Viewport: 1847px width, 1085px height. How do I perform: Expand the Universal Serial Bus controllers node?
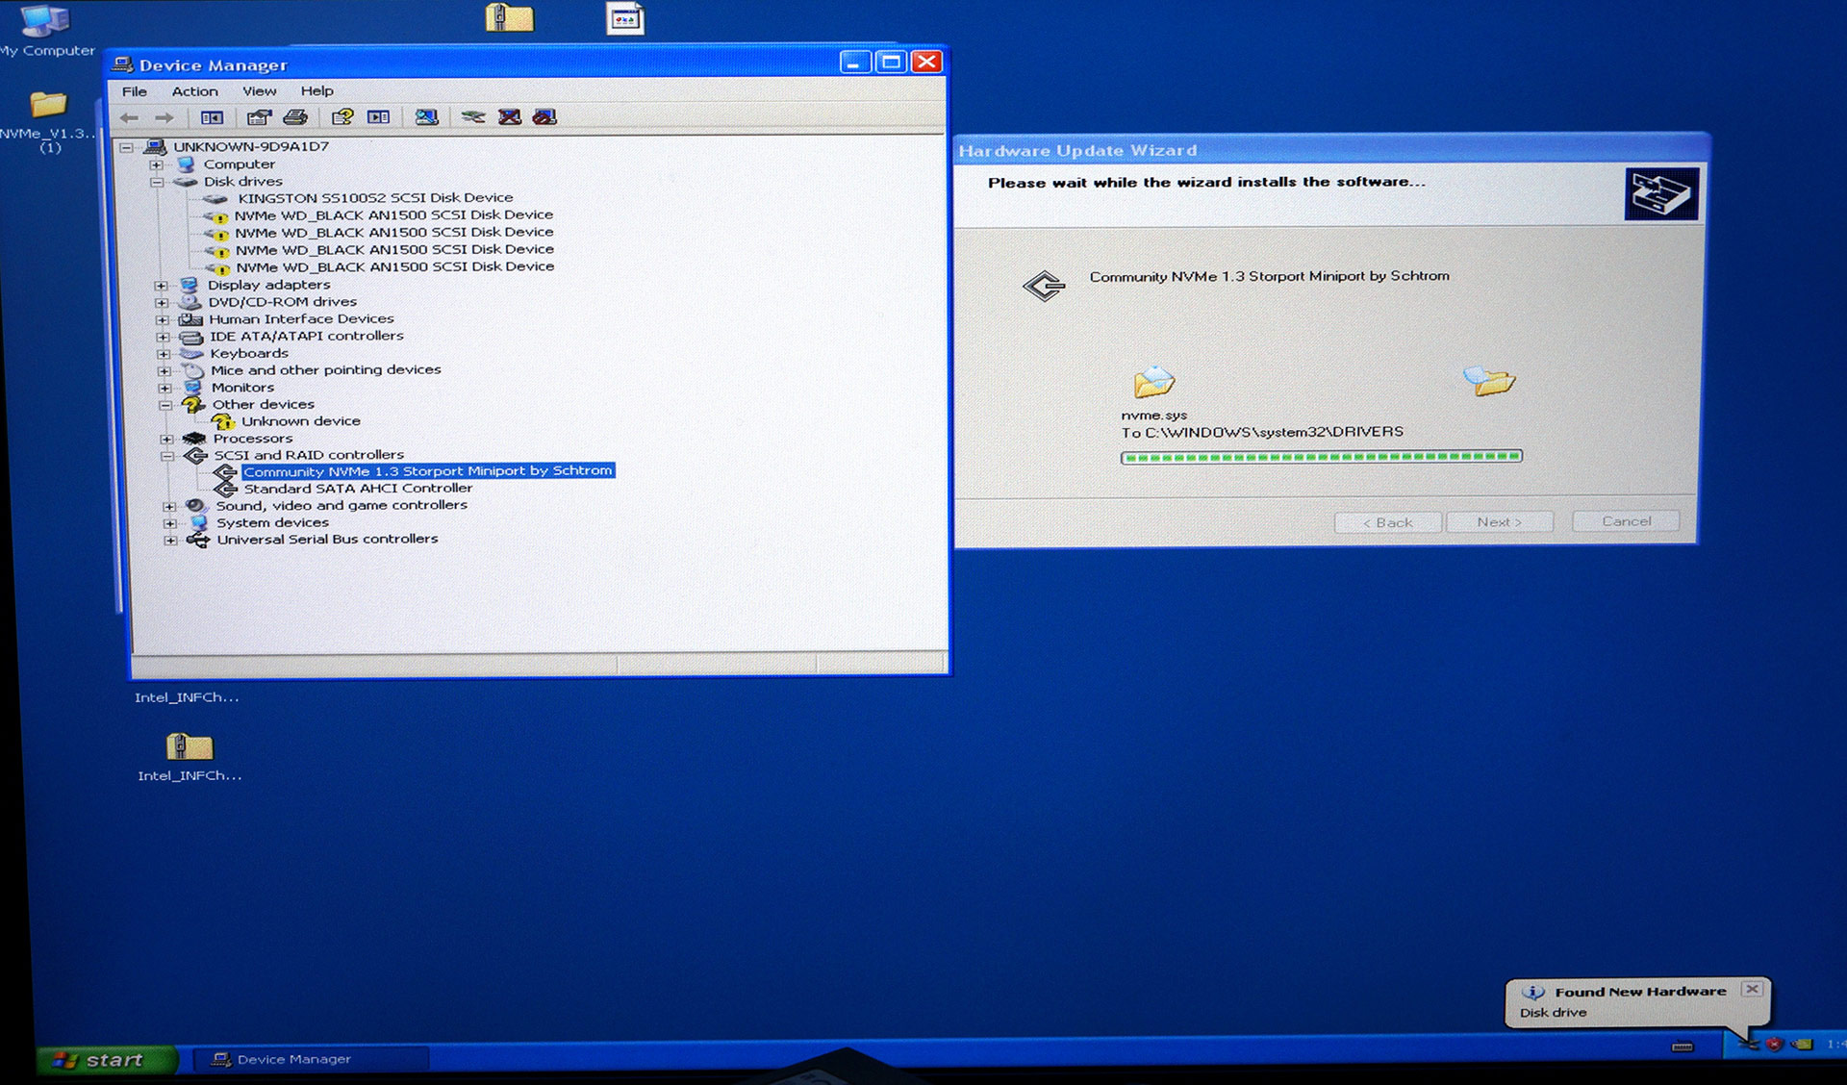click(170, 541)
